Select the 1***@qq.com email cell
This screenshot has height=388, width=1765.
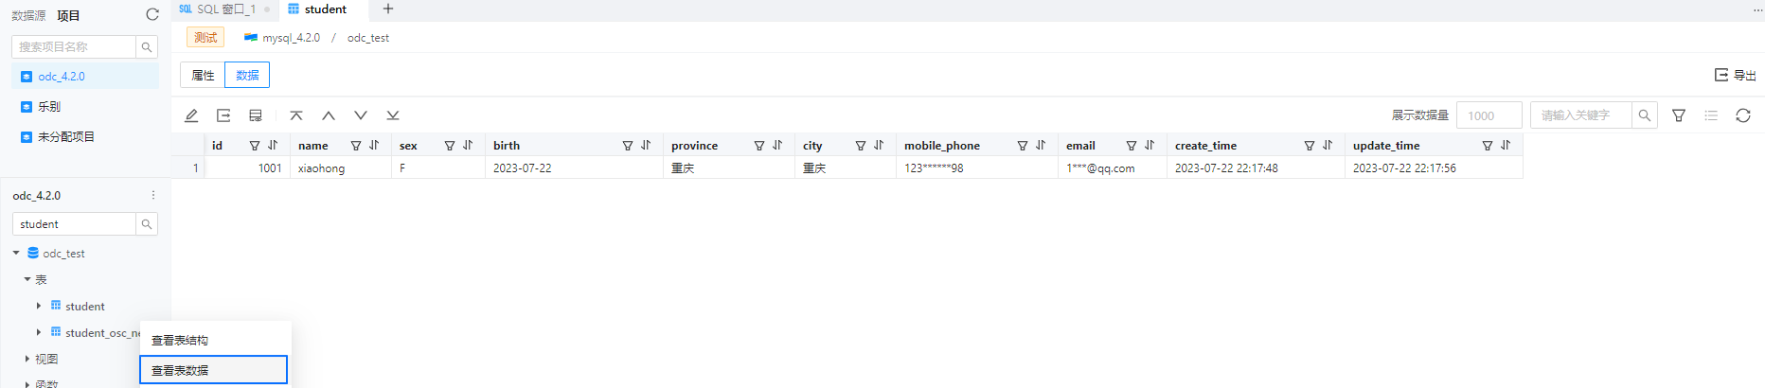(1113, 168)
